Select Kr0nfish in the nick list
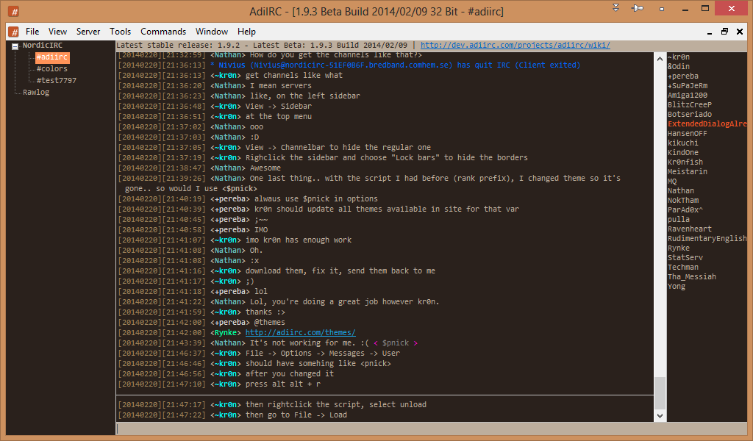Viewport: 753px width, 441px height. tap(685, 162)
